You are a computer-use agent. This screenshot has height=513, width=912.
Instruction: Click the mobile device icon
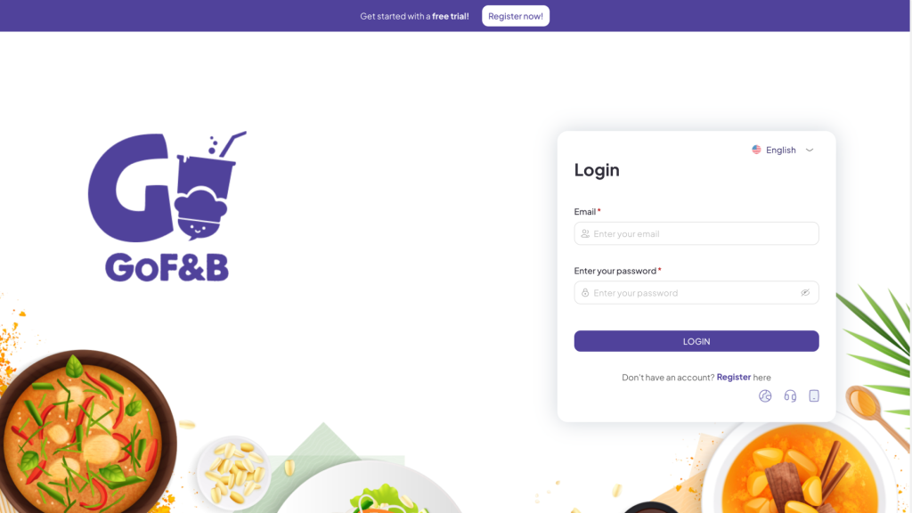coord(814,396)
